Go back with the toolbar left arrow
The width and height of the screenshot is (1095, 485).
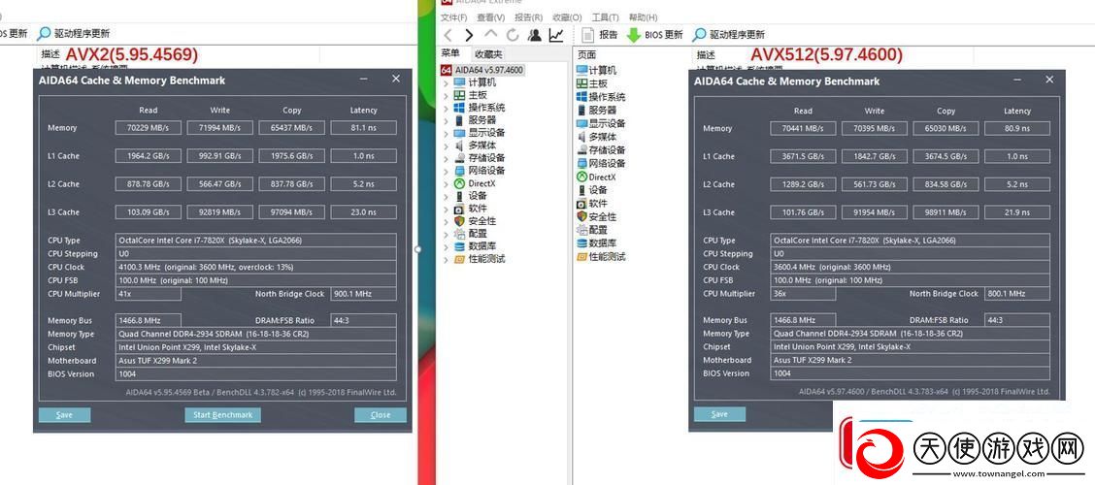click(x=448, y=35)
